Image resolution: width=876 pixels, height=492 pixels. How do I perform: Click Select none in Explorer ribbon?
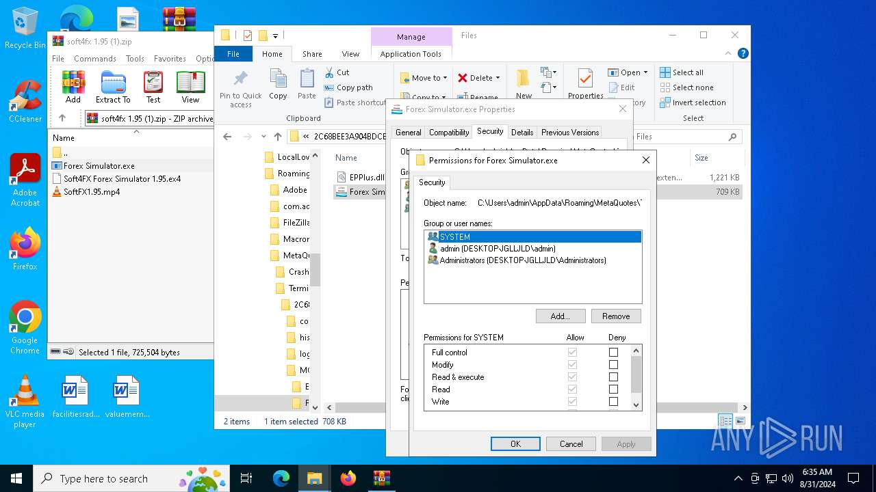pyautogui.click(x=686, y=87)
